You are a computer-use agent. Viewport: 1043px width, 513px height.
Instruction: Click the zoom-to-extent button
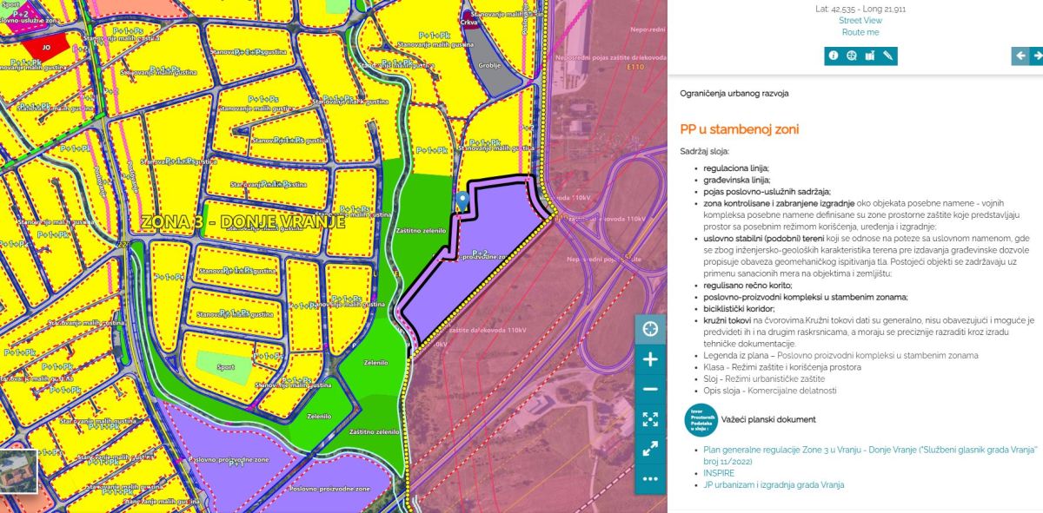[650, 419]
